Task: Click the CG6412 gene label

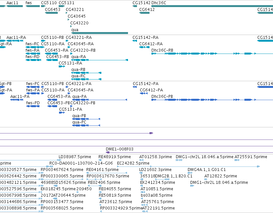Action: click(147, 10)
